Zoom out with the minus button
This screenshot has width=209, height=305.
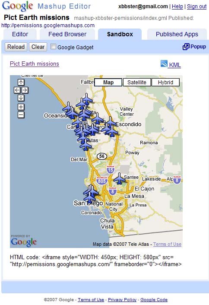click(x=21, y=115)
